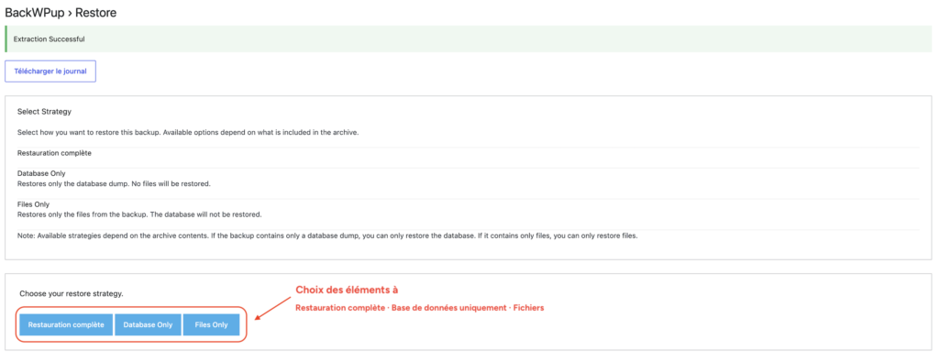Click the Note about available strategies
The width and height of the screenshot is (939, 362).
[x=327, y=236]
